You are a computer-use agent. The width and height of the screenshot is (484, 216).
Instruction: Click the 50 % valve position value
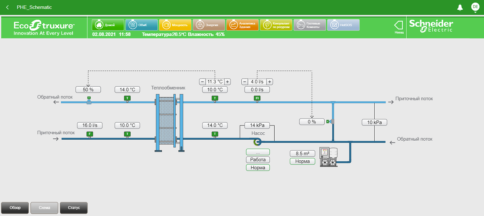tap(88, 89)
